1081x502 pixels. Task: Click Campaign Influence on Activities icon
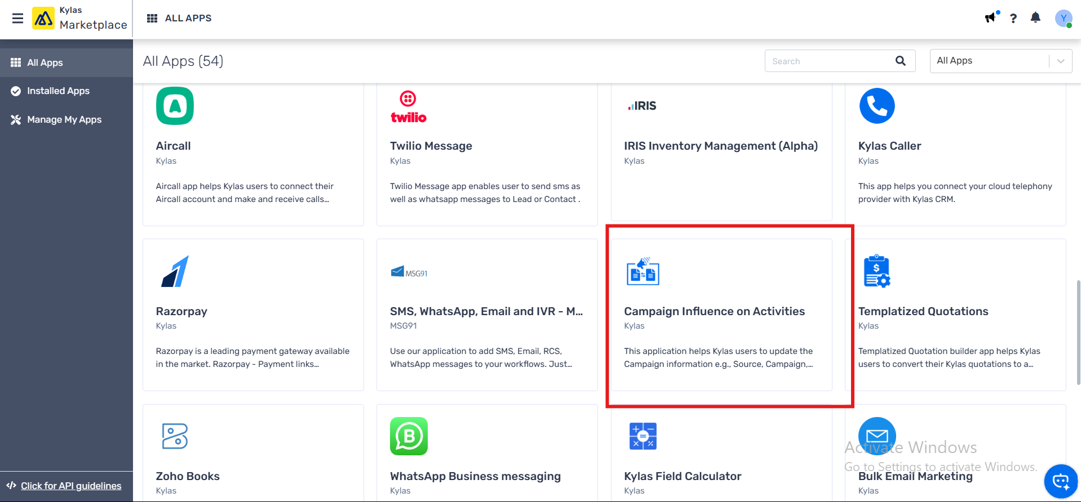(x=643, y=271)
